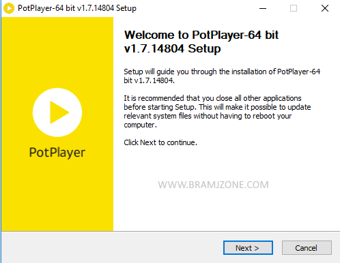Close the PotPlayer Setup window

coord(325,8)
